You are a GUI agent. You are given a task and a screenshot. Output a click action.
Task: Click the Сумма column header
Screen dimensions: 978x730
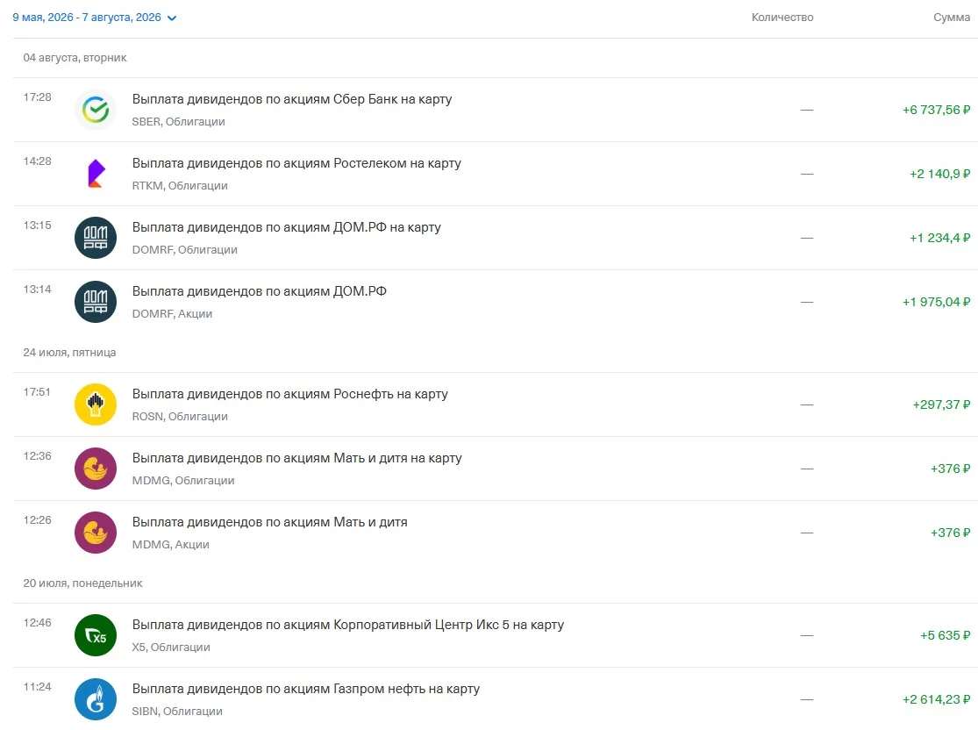point(952,18)
